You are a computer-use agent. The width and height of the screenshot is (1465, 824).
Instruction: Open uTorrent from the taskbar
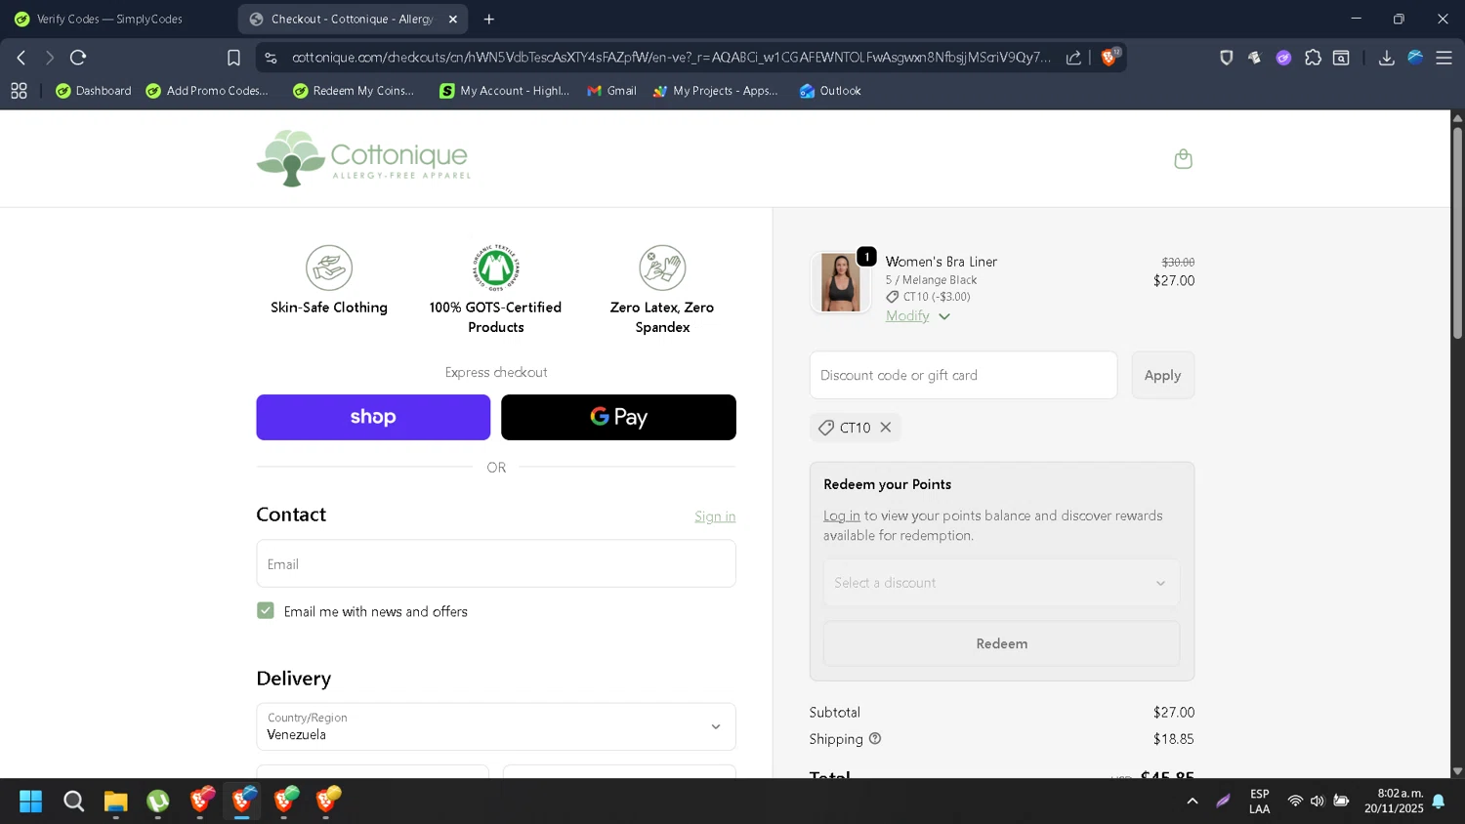tap(158, 802)
